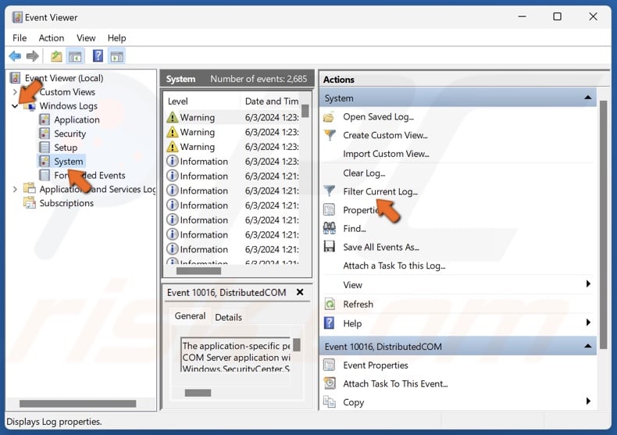The width and height of the screenshot is (617, 435).
Task: Open the Help submenu arrow in Actions
Action: (588, 323)
